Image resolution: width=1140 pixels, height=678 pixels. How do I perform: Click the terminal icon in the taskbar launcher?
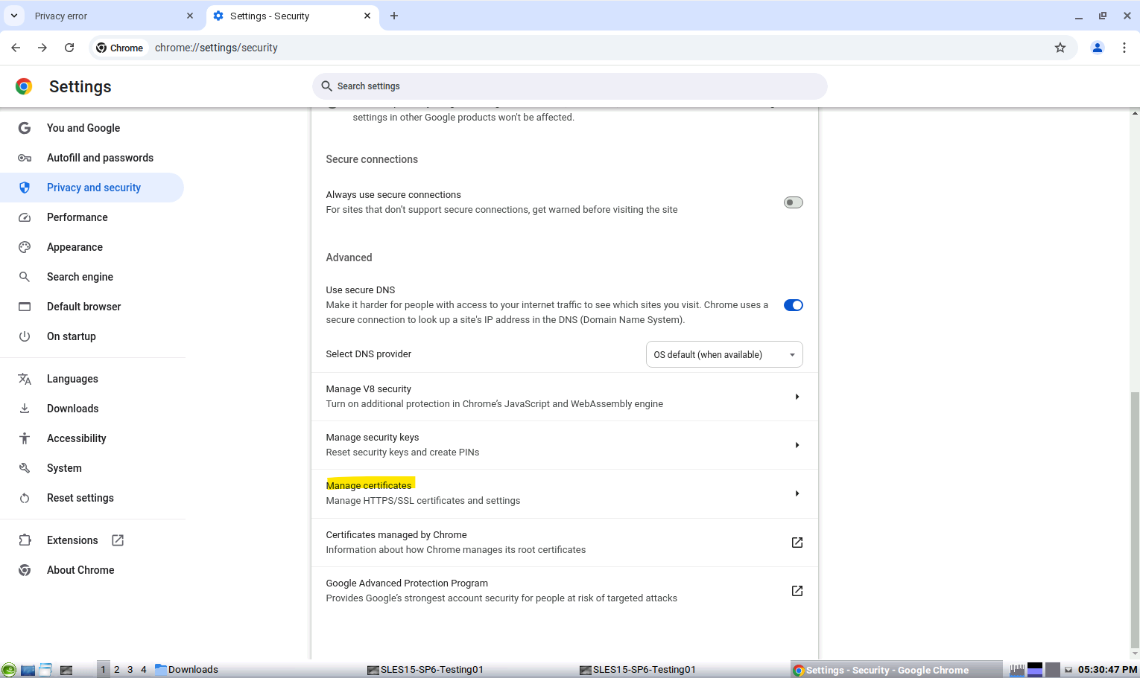tap(66, 670)
